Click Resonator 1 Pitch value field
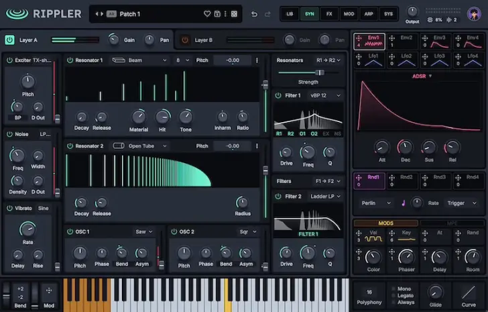 (233, 60)
